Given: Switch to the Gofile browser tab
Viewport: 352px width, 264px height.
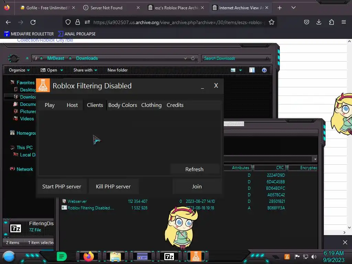Looking at the screenshot, I should 47,8.
